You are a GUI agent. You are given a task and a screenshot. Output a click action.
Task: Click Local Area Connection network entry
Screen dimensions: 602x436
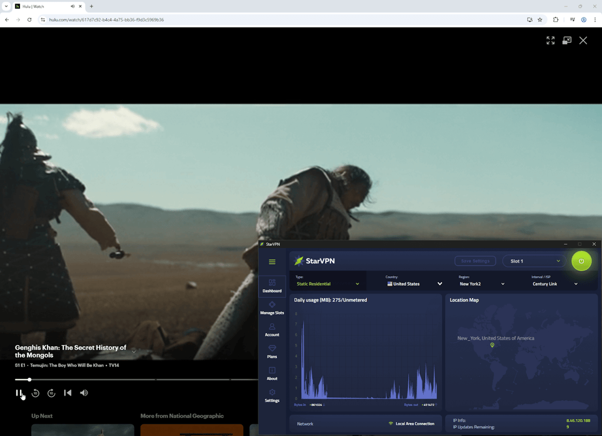click(x=411, y=424)
